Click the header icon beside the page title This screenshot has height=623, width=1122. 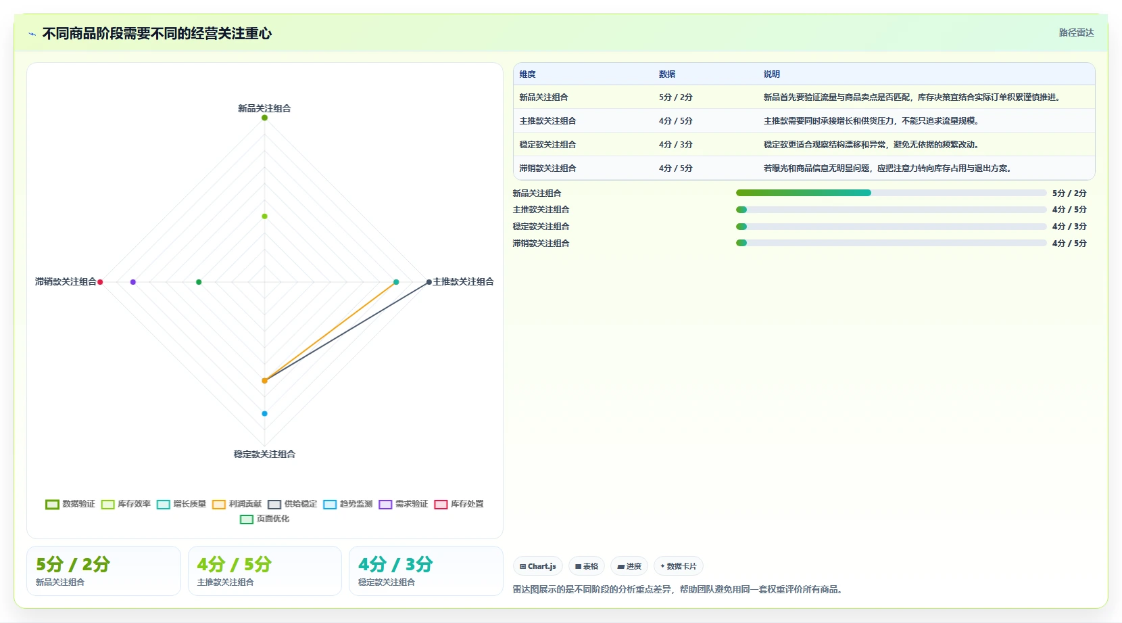[32, 34]
